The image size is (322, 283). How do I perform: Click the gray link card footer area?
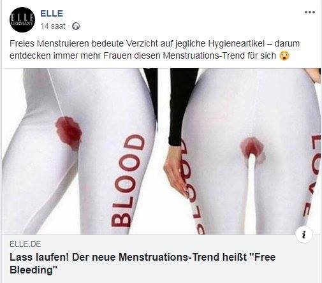(161, 258)
